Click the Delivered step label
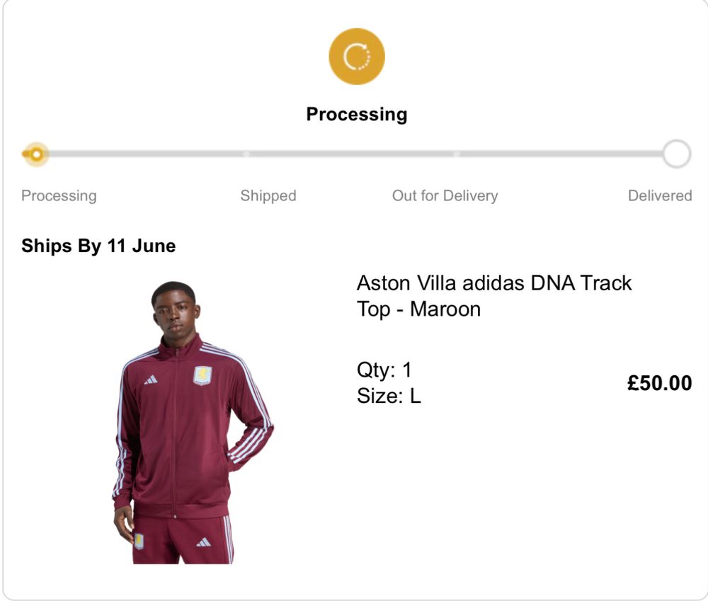This screenshot has width=708, height=616. click(660, 195)
